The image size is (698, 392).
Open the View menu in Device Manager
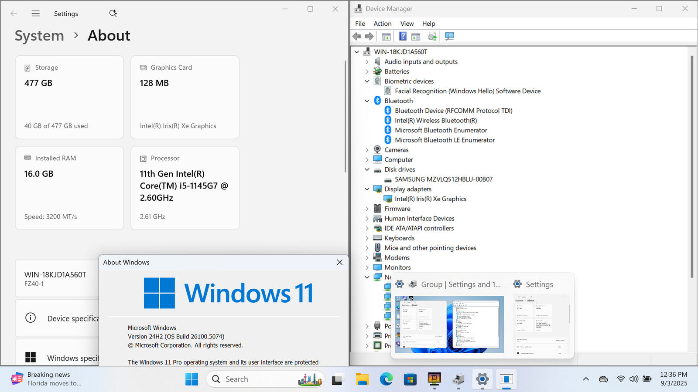click(407, 24)
